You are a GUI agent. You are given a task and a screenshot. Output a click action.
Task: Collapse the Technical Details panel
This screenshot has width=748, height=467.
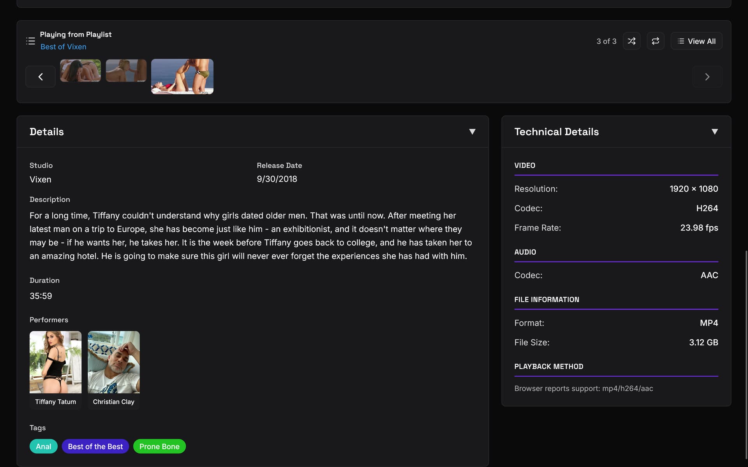click(x=714, y=132)
